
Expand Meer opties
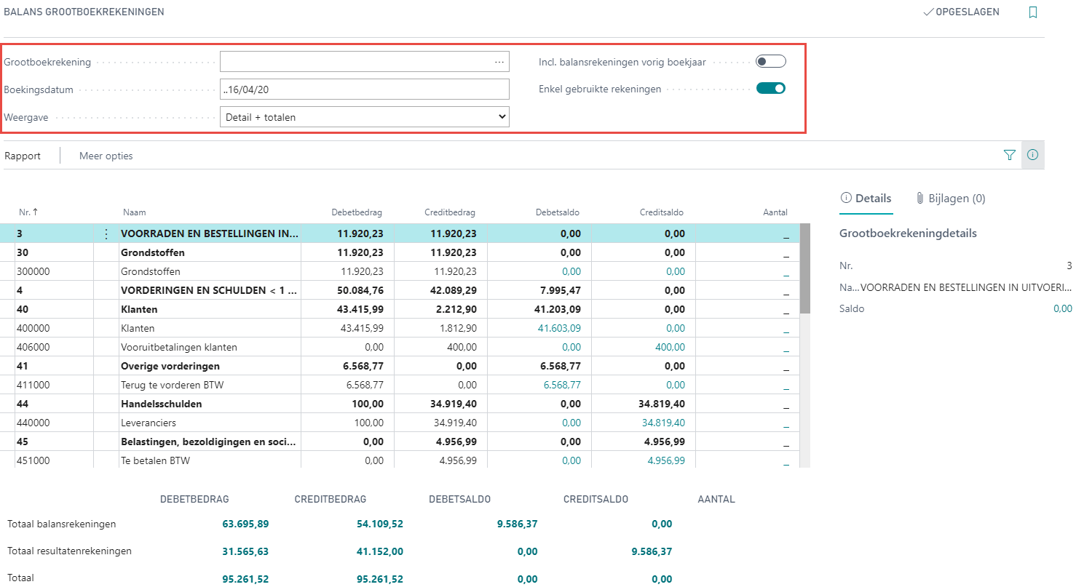tap(106, 156)
